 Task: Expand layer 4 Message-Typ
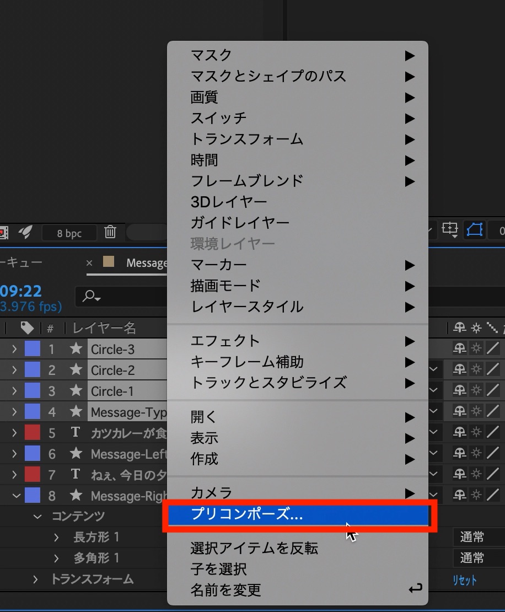(14, 412)
